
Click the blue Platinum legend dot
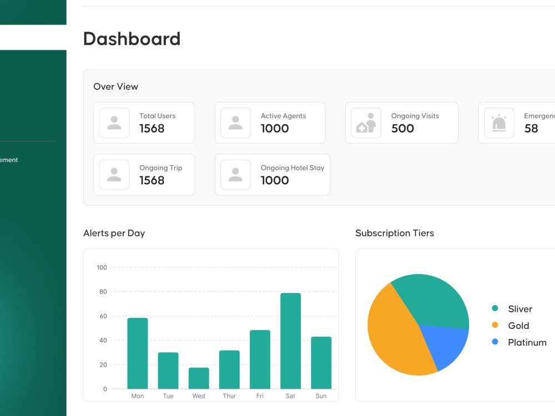tap(495, 342)
